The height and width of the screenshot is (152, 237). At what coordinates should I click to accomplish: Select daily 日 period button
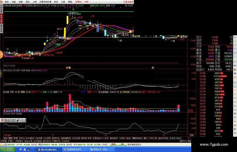tap(235, 110)
